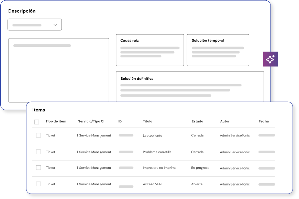The image size is (299, 199).
Task: Click Cerrada in the Laptop lento row
Action: click(197, 135)
